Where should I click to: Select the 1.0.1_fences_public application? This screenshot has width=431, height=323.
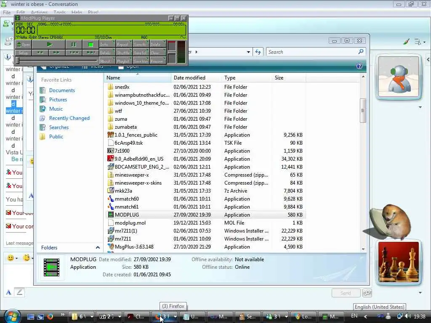point(136,135)
